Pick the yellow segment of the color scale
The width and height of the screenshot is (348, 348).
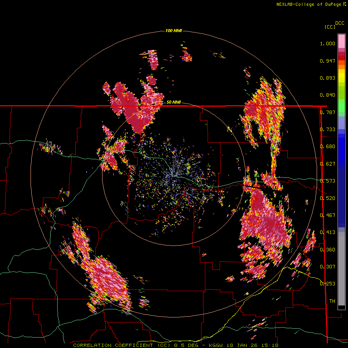[x=341, y=76]
